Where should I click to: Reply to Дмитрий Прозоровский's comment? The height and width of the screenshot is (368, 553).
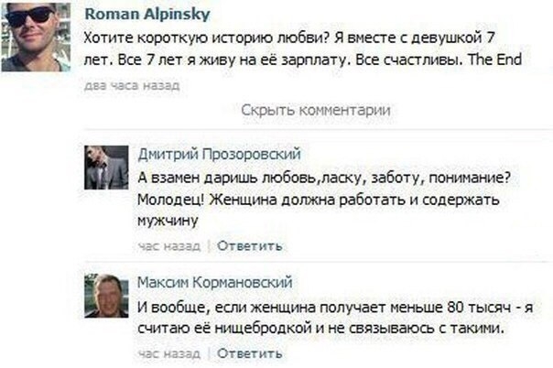249,245
